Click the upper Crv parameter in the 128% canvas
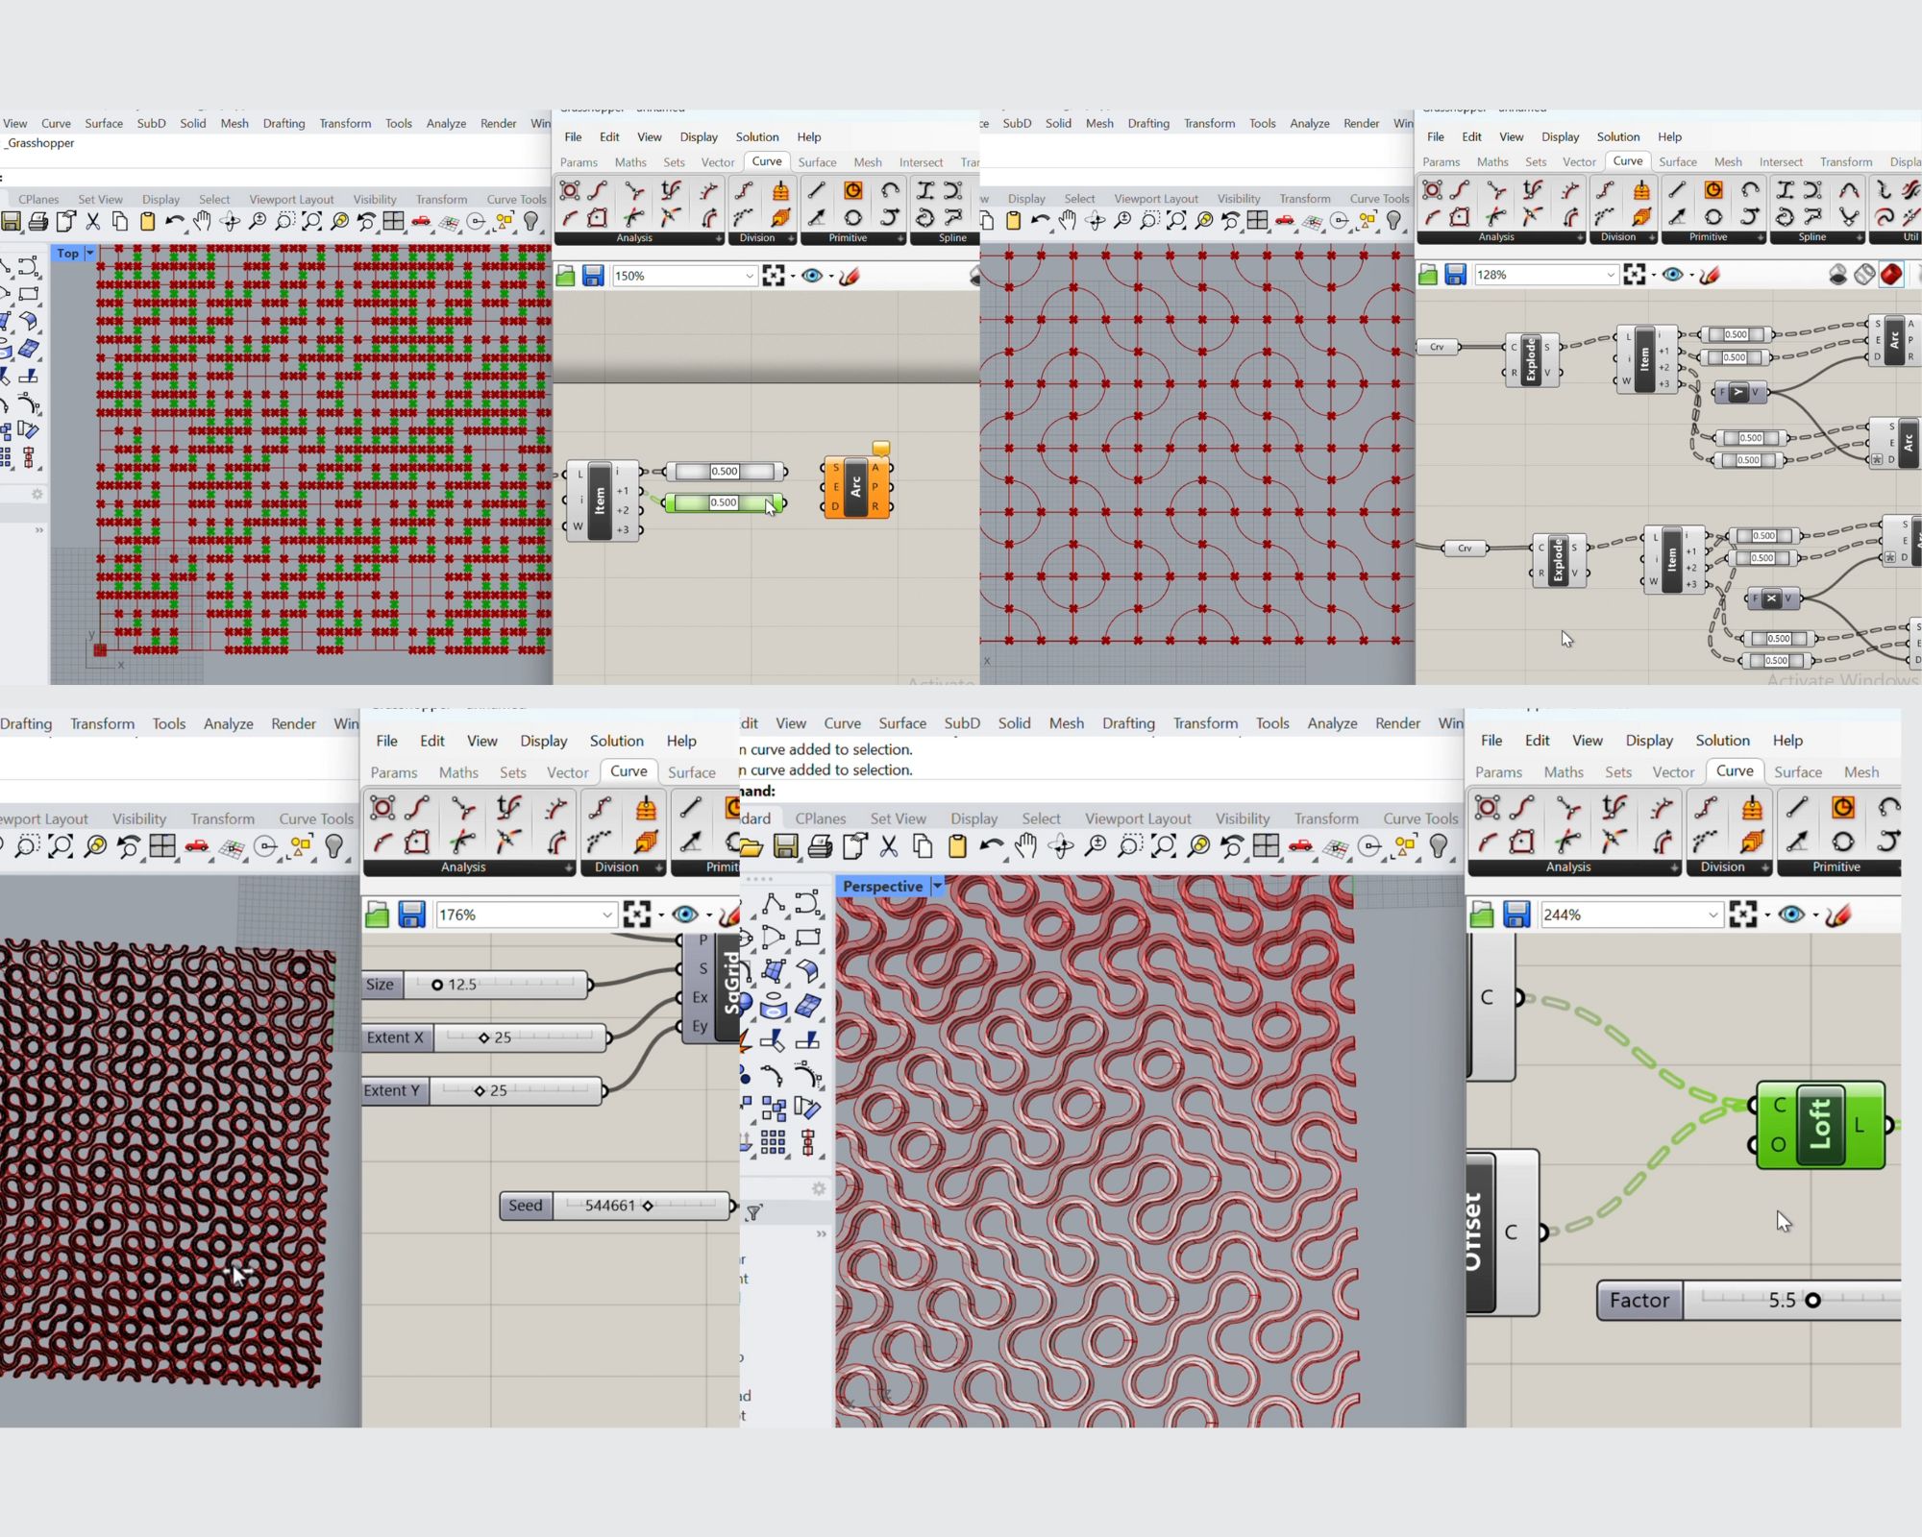The width and height of the screenshot is (1922, 1537). pos(1438,347)
